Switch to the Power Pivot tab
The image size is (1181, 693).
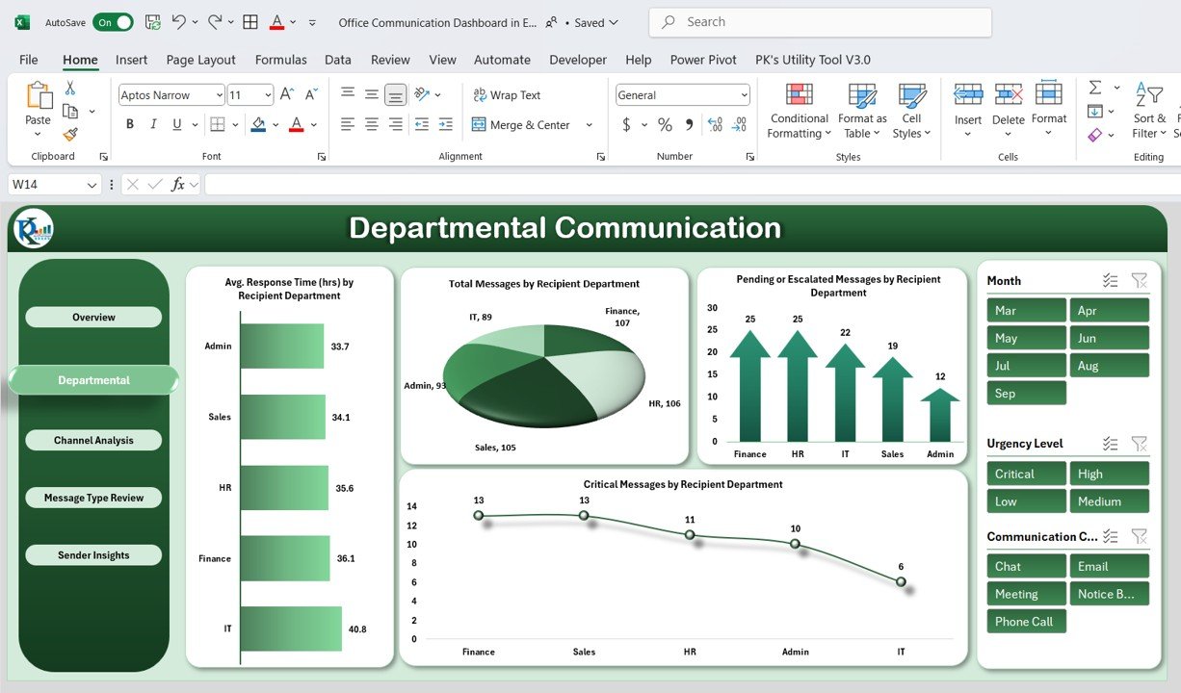click(x=702, y=60)
